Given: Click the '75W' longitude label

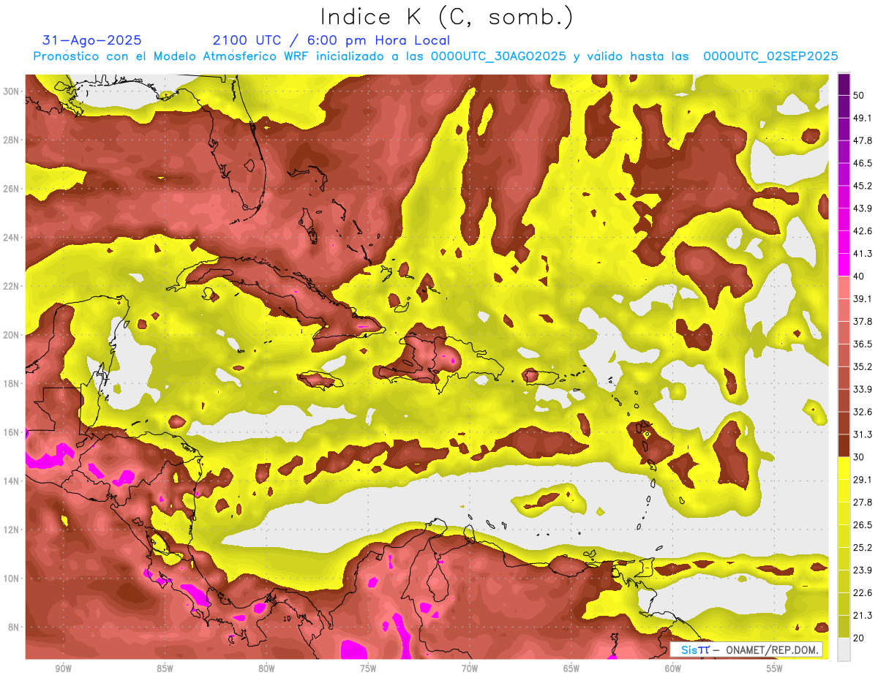Looking at the screenshot, I should point(368,668).
